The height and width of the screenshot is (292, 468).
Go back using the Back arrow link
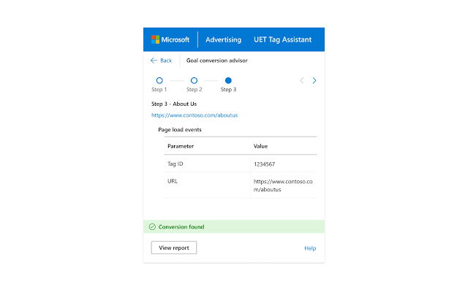[x=161, y=61]
